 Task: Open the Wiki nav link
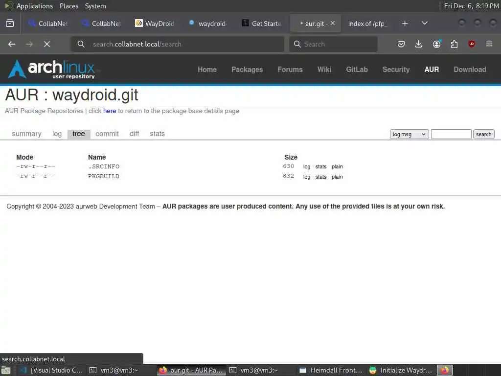pos(324,70)
